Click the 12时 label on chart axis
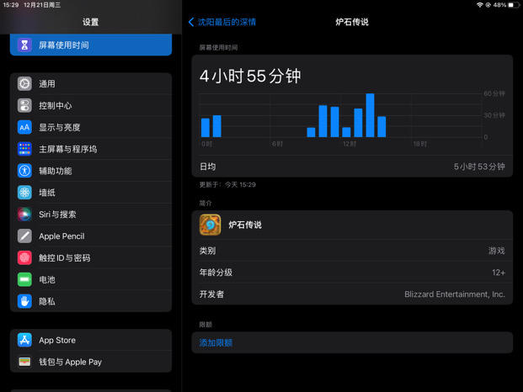The width and height of the screenshot is (523, 392). 350,144
